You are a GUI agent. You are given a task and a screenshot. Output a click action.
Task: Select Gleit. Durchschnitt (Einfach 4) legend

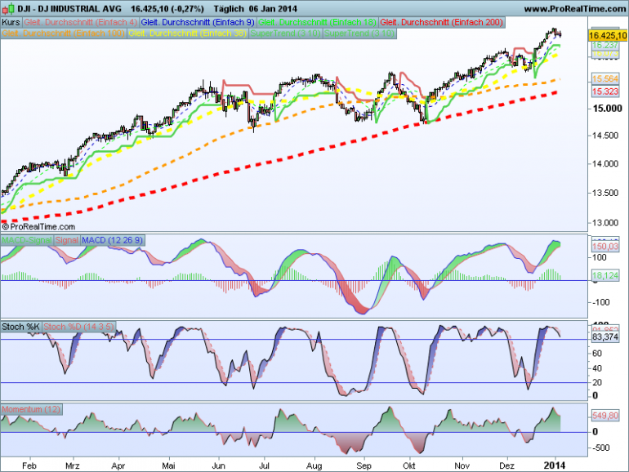81,23
